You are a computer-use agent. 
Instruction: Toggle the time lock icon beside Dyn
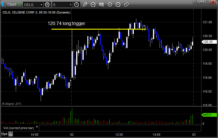pyautogui.click(x=11, y=134)
